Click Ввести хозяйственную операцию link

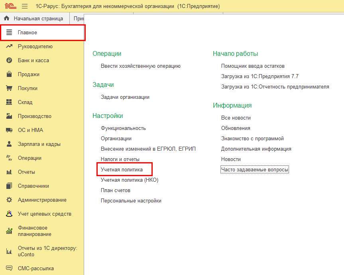(x=141, y=66)
